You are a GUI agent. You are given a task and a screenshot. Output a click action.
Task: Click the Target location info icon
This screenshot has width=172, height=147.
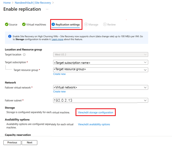[x=24, y=55]
